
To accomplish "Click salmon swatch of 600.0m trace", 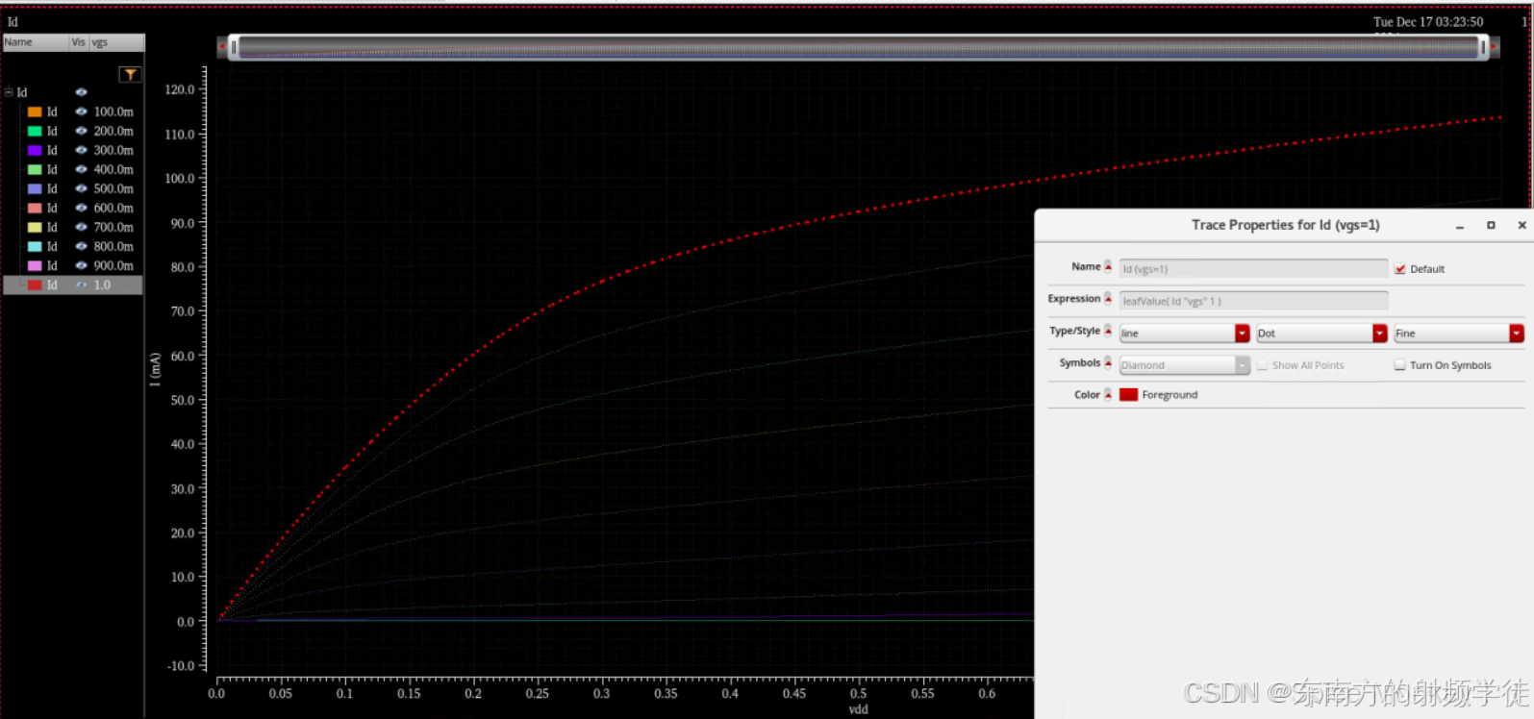I will pyautogui.click(x=35, y=208).
